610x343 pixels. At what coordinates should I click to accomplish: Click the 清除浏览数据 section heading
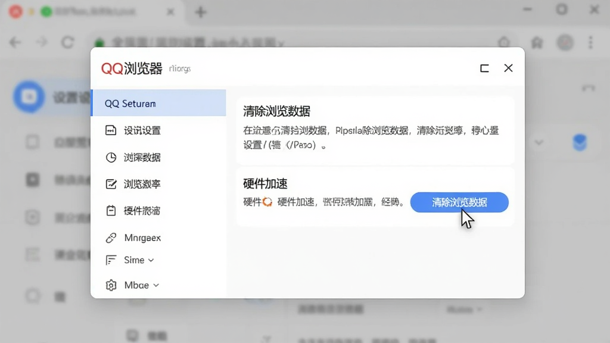point(276,111)
